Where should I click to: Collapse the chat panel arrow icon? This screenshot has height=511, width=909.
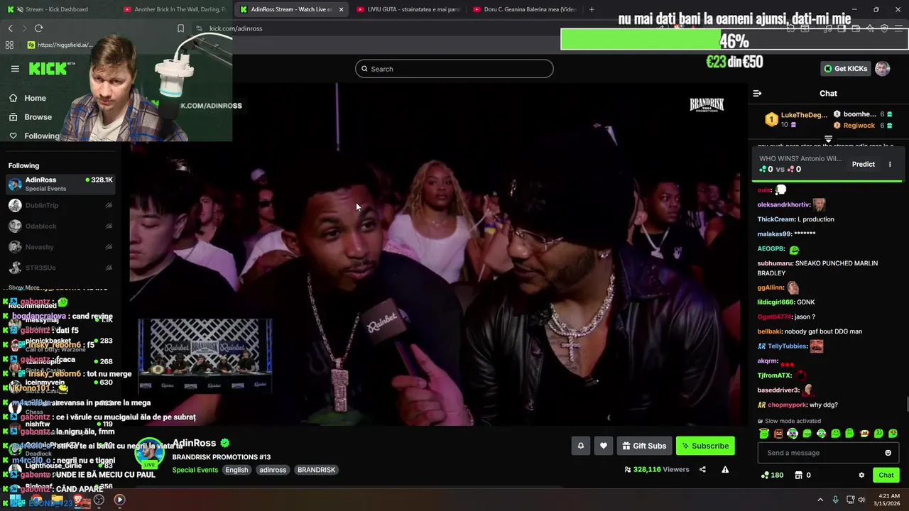click(x=757, y=94)
